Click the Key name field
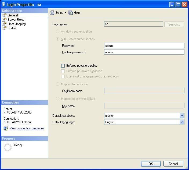 (x=144, y=106)
